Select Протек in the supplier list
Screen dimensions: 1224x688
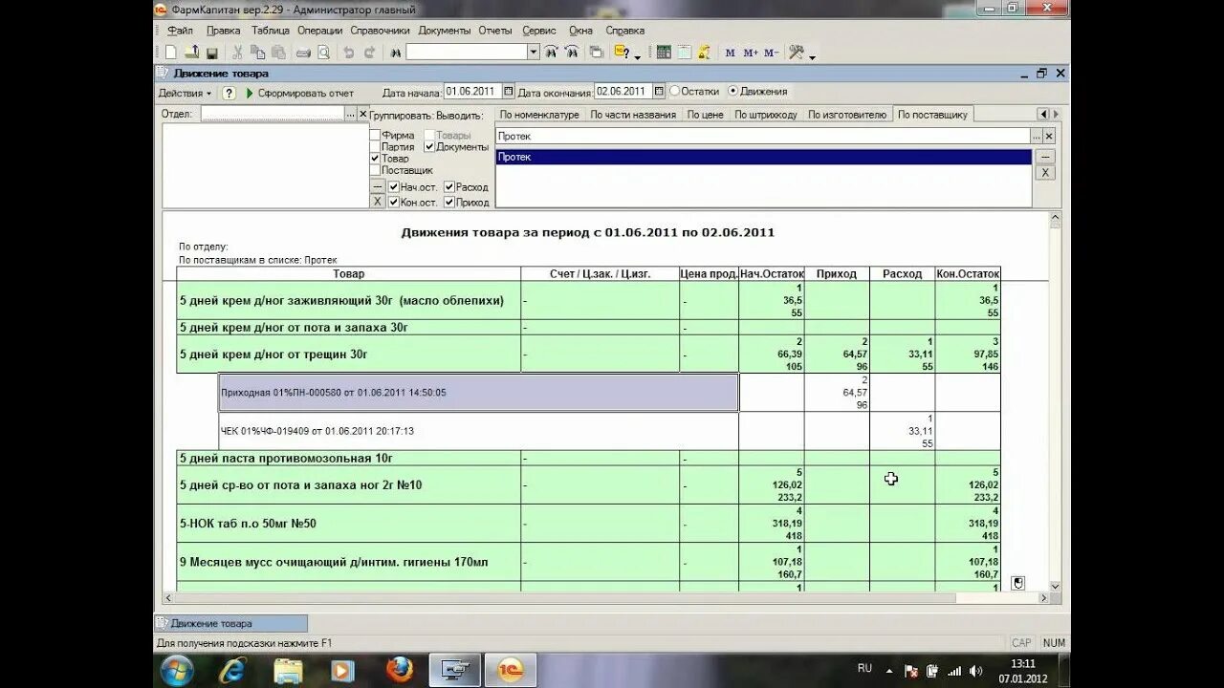pyautogui.click(x=763, y=157)
